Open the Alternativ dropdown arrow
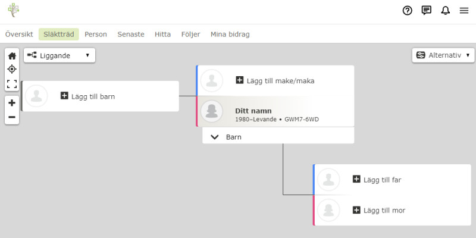The width and height of the screenshot is (476, 238). 468,55
